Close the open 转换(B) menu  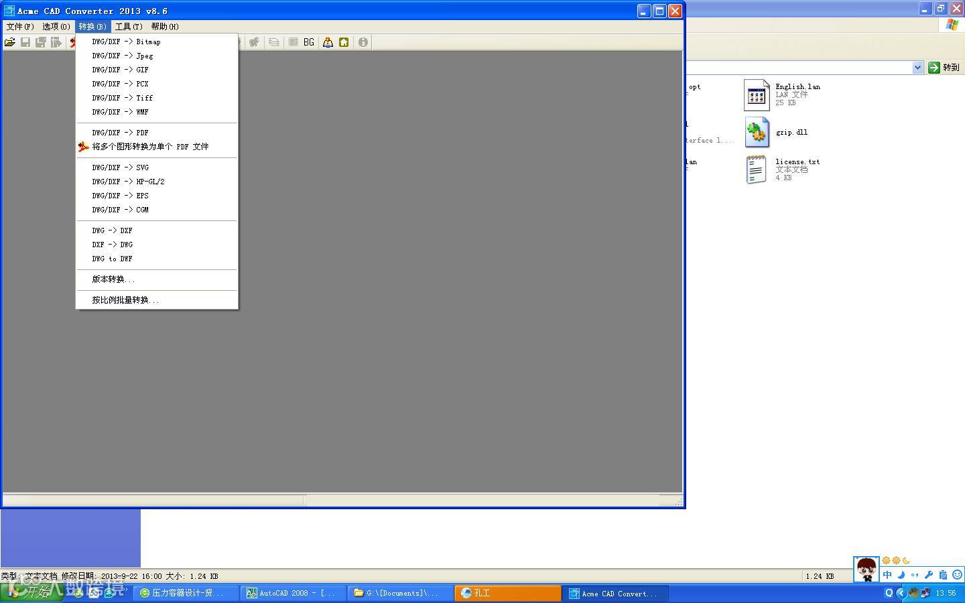click(92, 27)
